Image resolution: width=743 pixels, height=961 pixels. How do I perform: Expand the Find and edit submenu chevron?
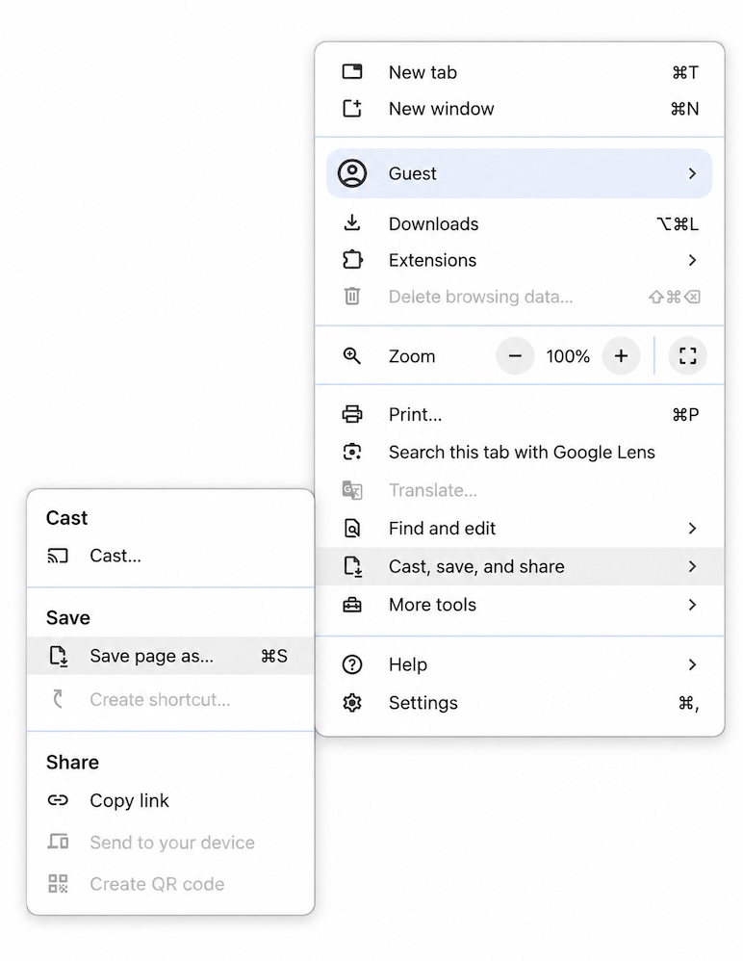(x=692, y=529)
